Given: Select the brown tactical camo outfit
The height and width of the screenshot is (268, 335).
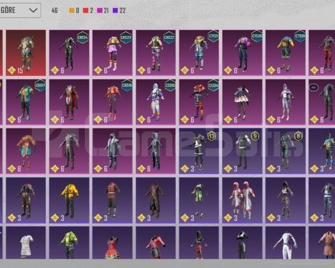Looking at the screenshot, I should click(26, 200).
